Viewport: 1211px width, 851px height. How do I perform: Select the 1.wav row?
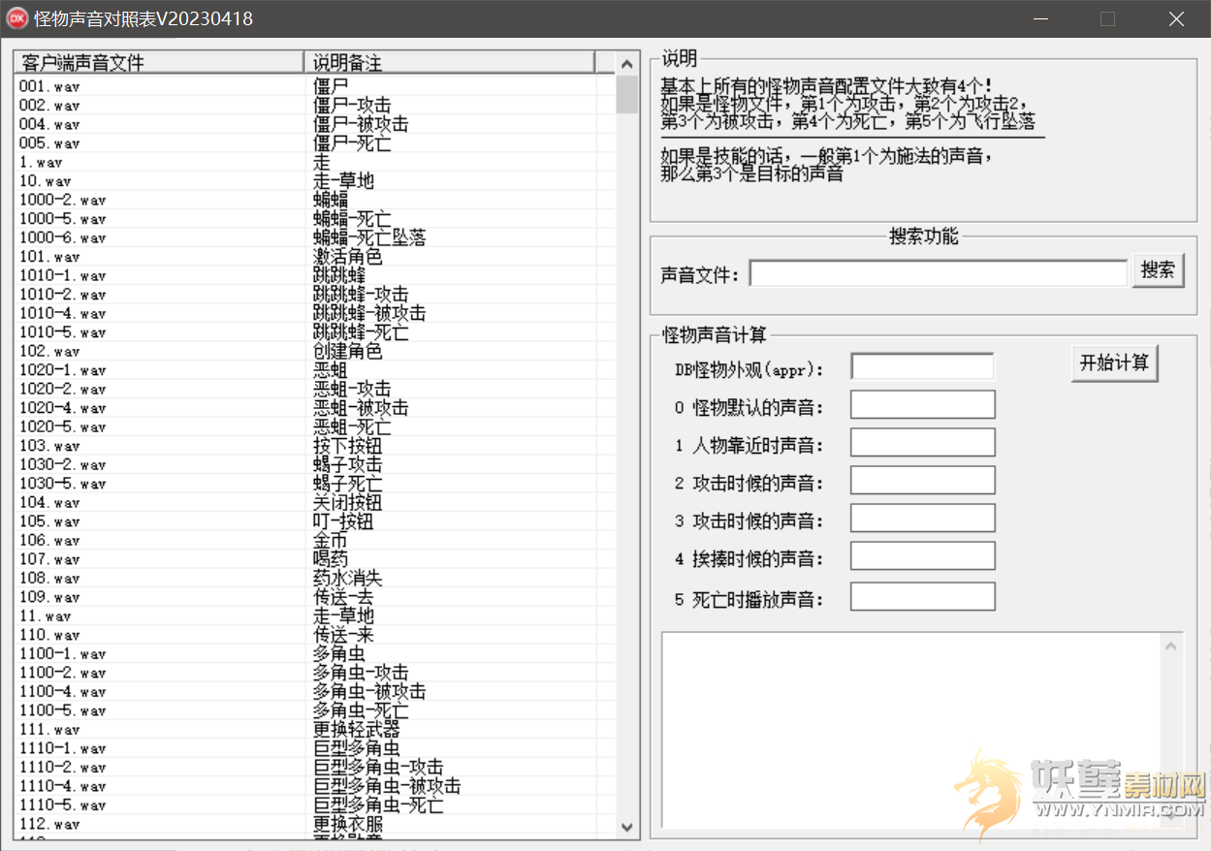coord(315,162)
